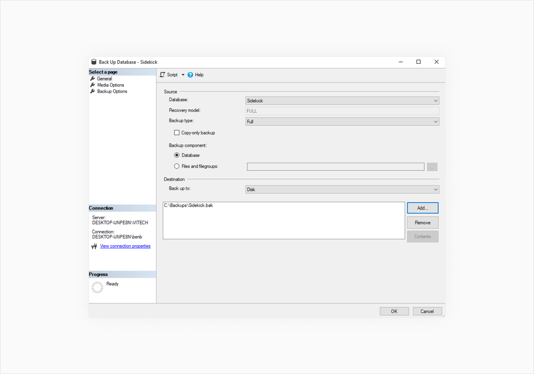The image size is (534, 374).
Task: Open the Back up to dropdown
Action: coord(342,190)
